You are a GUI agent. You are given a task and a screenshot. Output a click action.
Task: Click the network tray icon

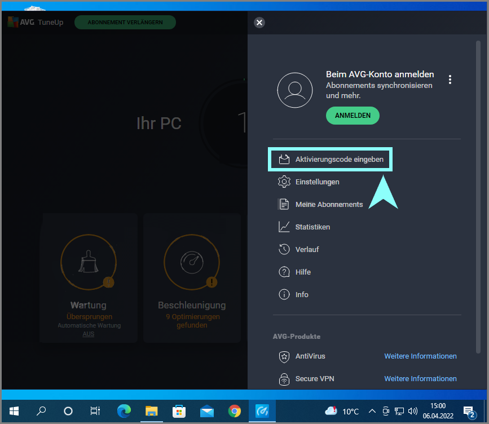399,411
